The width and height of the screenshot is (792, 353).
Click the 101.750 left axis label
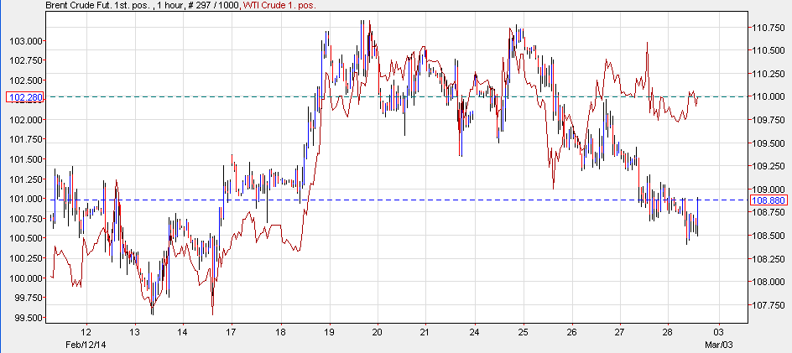[x=25, y=140]
